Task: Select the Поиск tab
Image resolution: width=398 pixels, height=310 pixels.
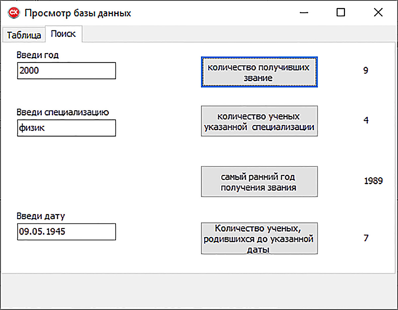Action: point(63,34)
